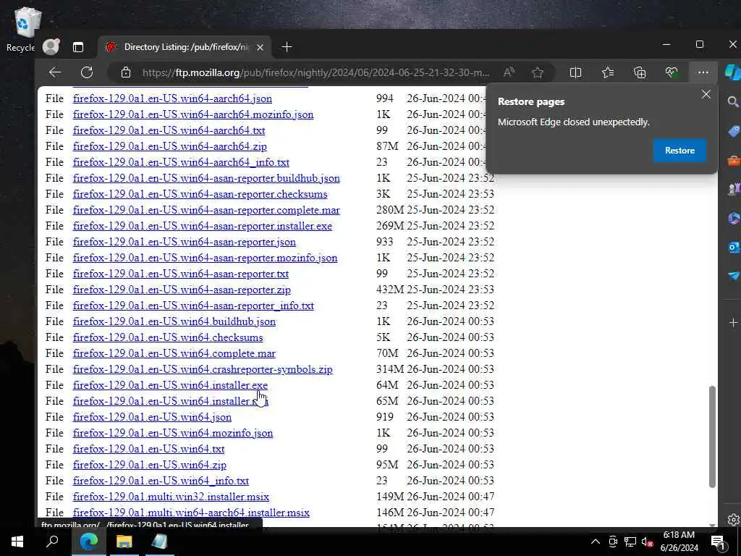The image size is (741, 556).
Task: Open firefox-129.0a1.en-US.win64.json link
Action: (x=152, y=417)
